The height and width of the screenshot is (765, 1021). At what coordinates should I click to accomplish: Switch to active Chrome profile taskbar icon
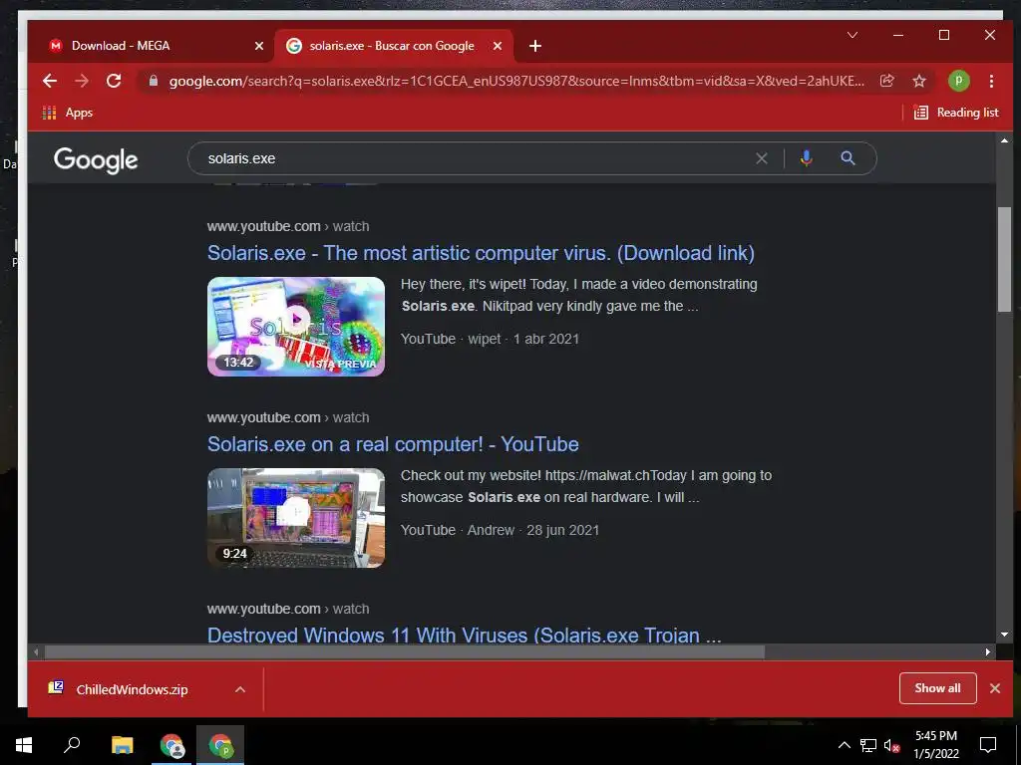pyautogui.click(x=220, y=745)
